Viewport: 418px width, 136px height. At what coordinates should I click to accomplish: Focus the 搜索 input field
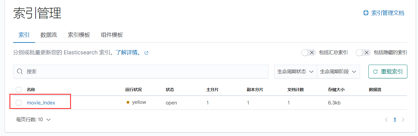coord(141,71)
